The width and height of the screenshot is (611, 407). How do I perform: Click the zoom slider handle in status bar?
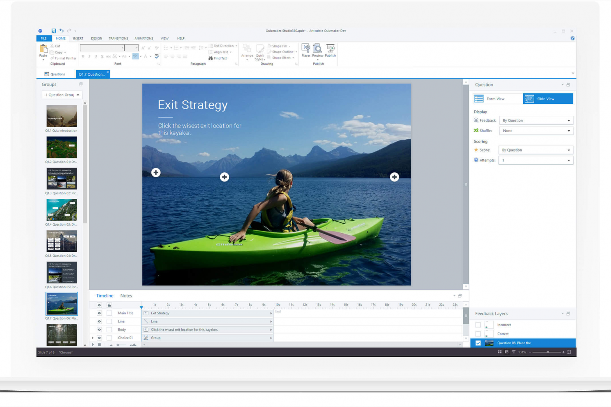[548, 352]
